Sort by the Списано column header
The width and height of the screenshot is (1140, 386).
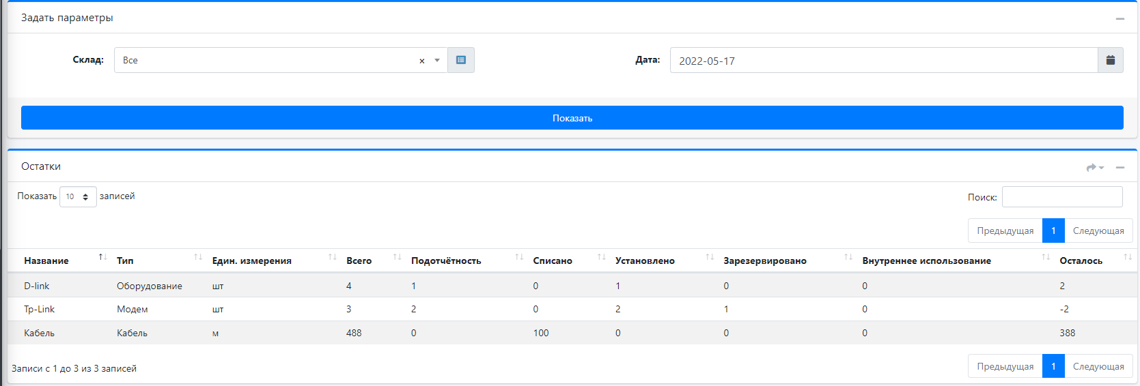point(553,261)
